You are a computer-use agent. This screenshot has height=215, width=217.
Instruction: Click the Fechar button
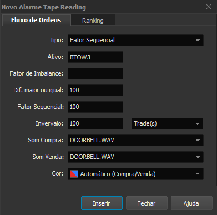pyautogui.click(x=147, y=203)
